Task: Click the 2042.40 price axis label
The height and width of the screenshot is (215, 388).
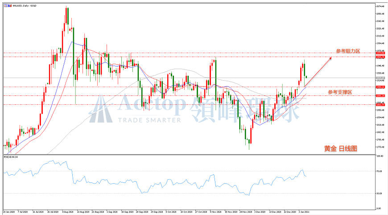Action: click(380, 21)
